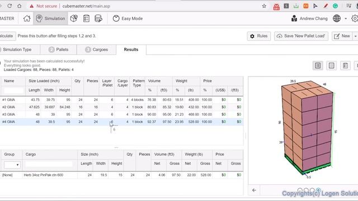
Task: Sort by Qty column in pallets table
Action: 77,81
